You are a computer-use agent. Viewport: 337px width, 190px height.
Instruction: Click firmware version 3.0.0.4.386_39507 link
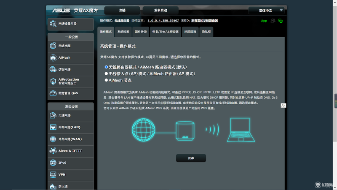click(163, 21)
